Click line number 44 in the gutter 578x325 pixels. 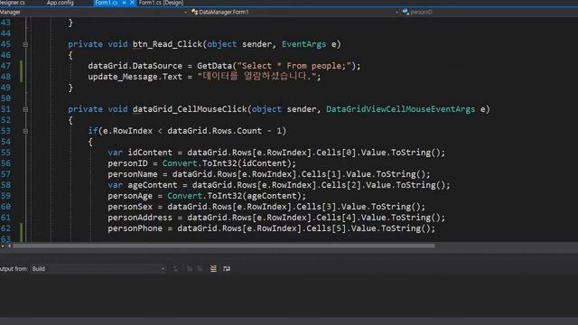pyautogui.click(x=6, y=33)
